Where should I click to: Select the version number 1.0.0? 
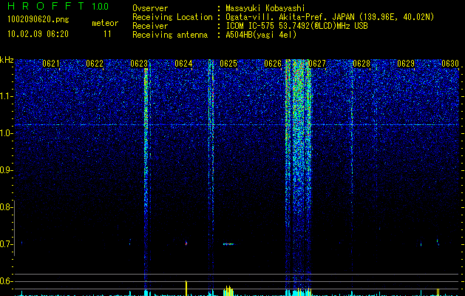(100, 7)
